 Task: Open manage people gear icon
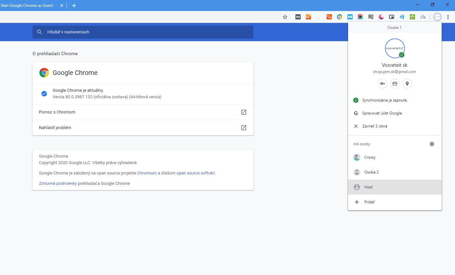coord(432,144)
